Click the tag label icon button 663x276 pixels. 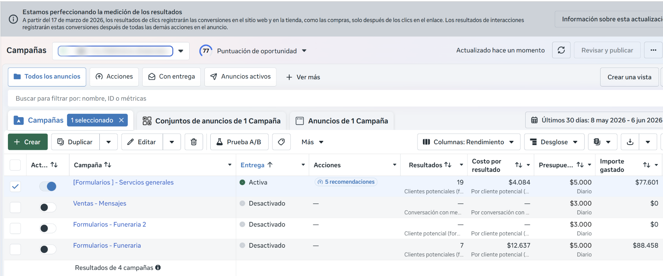281,142
